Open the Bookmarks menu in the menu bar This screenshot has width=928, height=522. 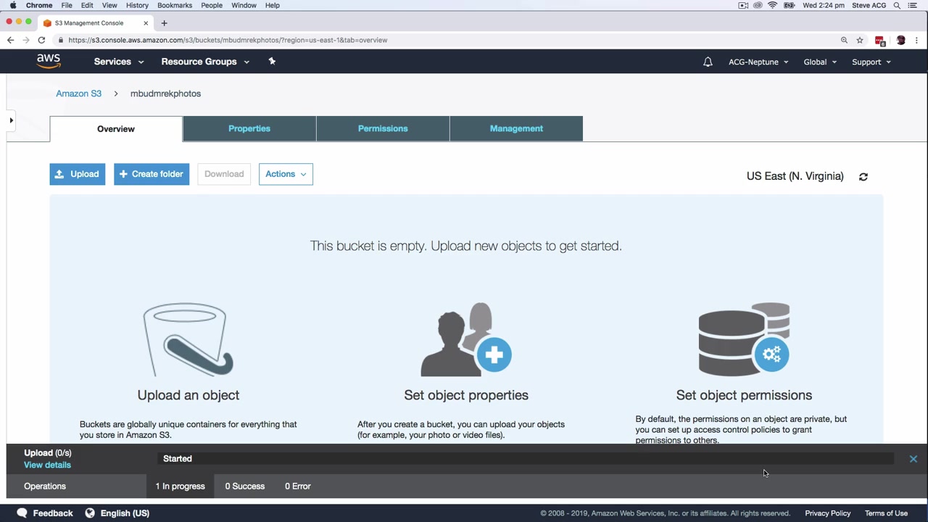175,5
